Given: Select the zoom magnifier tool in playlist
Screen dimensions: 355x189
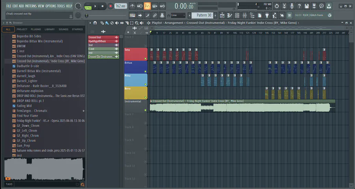Looking at the screenshot, I should 137,23.
